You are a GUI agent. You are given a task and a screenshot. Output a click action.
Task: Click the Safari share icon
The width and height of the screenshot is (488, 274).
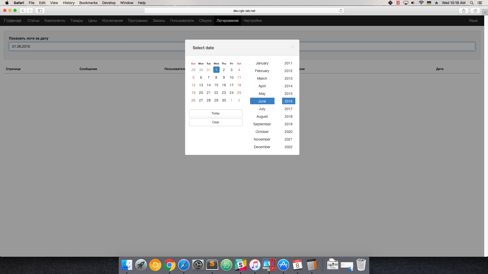464,11
